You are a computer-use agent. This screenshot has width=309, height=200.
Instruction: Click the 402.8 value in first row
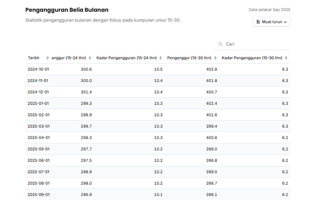tap(212, 69)
